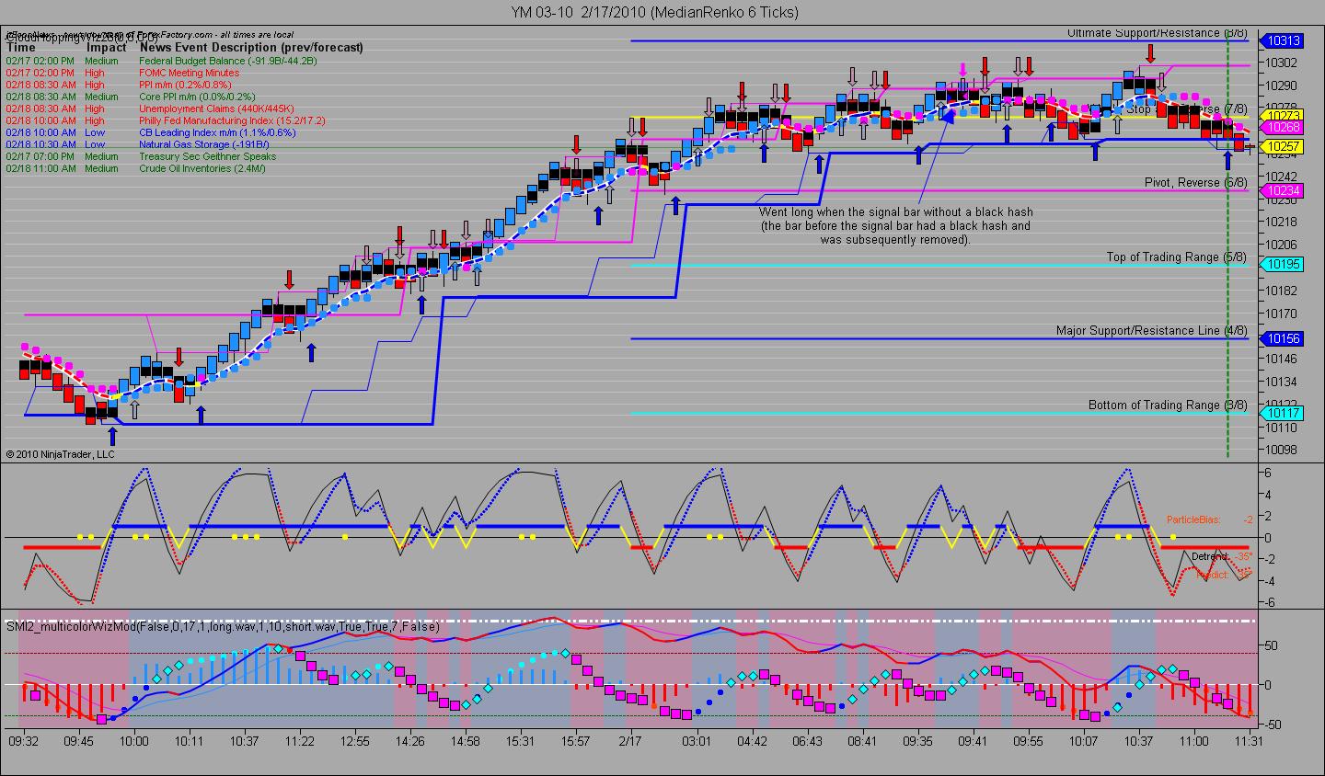Click the 10:00 time axis label
Image resolution: width=1325 pixels, height=776 pixels.
point(134,740)
